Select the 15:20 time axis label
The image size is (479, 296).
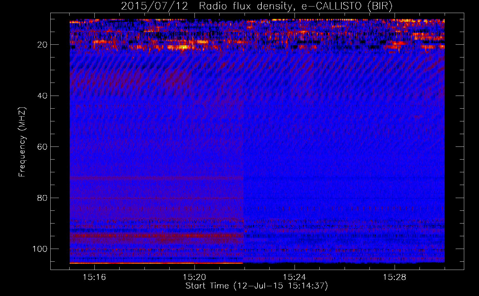pyautogui.click(x=195, y=277)
